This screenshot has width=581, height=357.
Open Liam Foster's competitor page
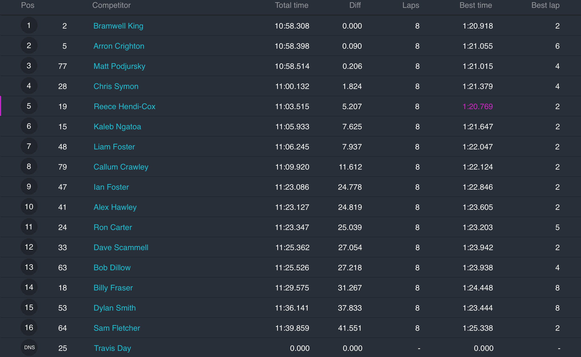point(114,147)
